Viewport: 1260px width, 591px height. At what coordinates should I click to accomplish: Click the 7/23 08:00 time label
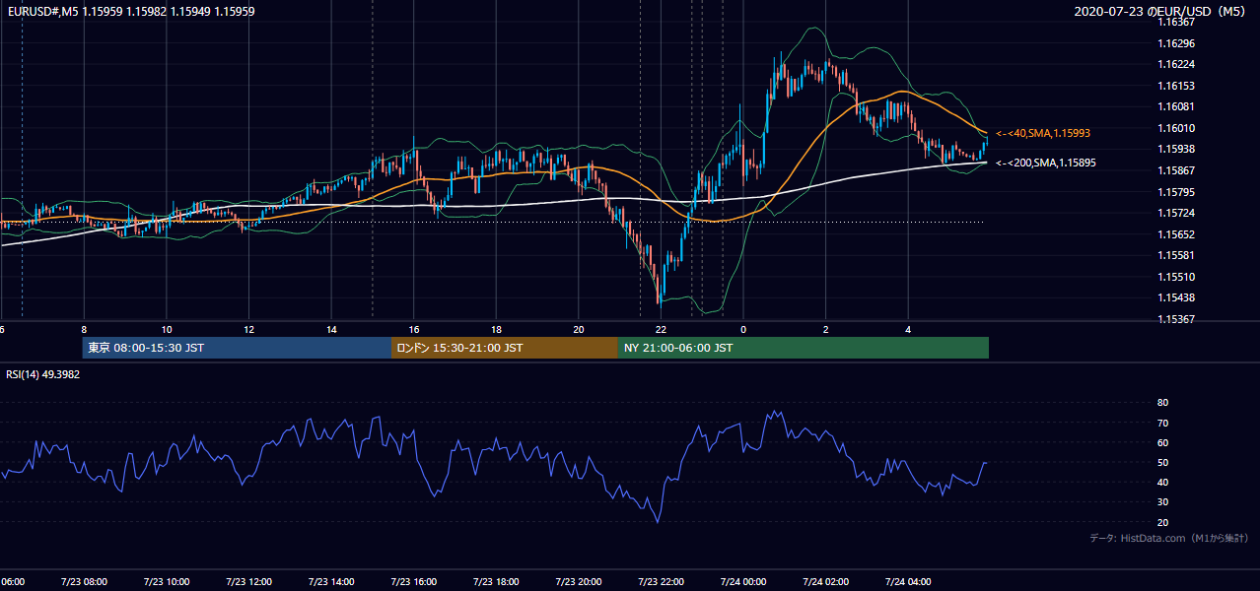coord(84,581)
